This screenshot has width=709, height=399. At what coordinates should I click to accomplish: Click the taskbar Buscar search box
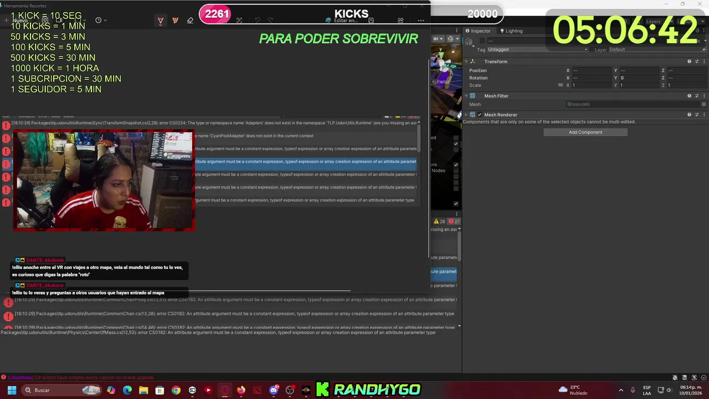(62, 390)
